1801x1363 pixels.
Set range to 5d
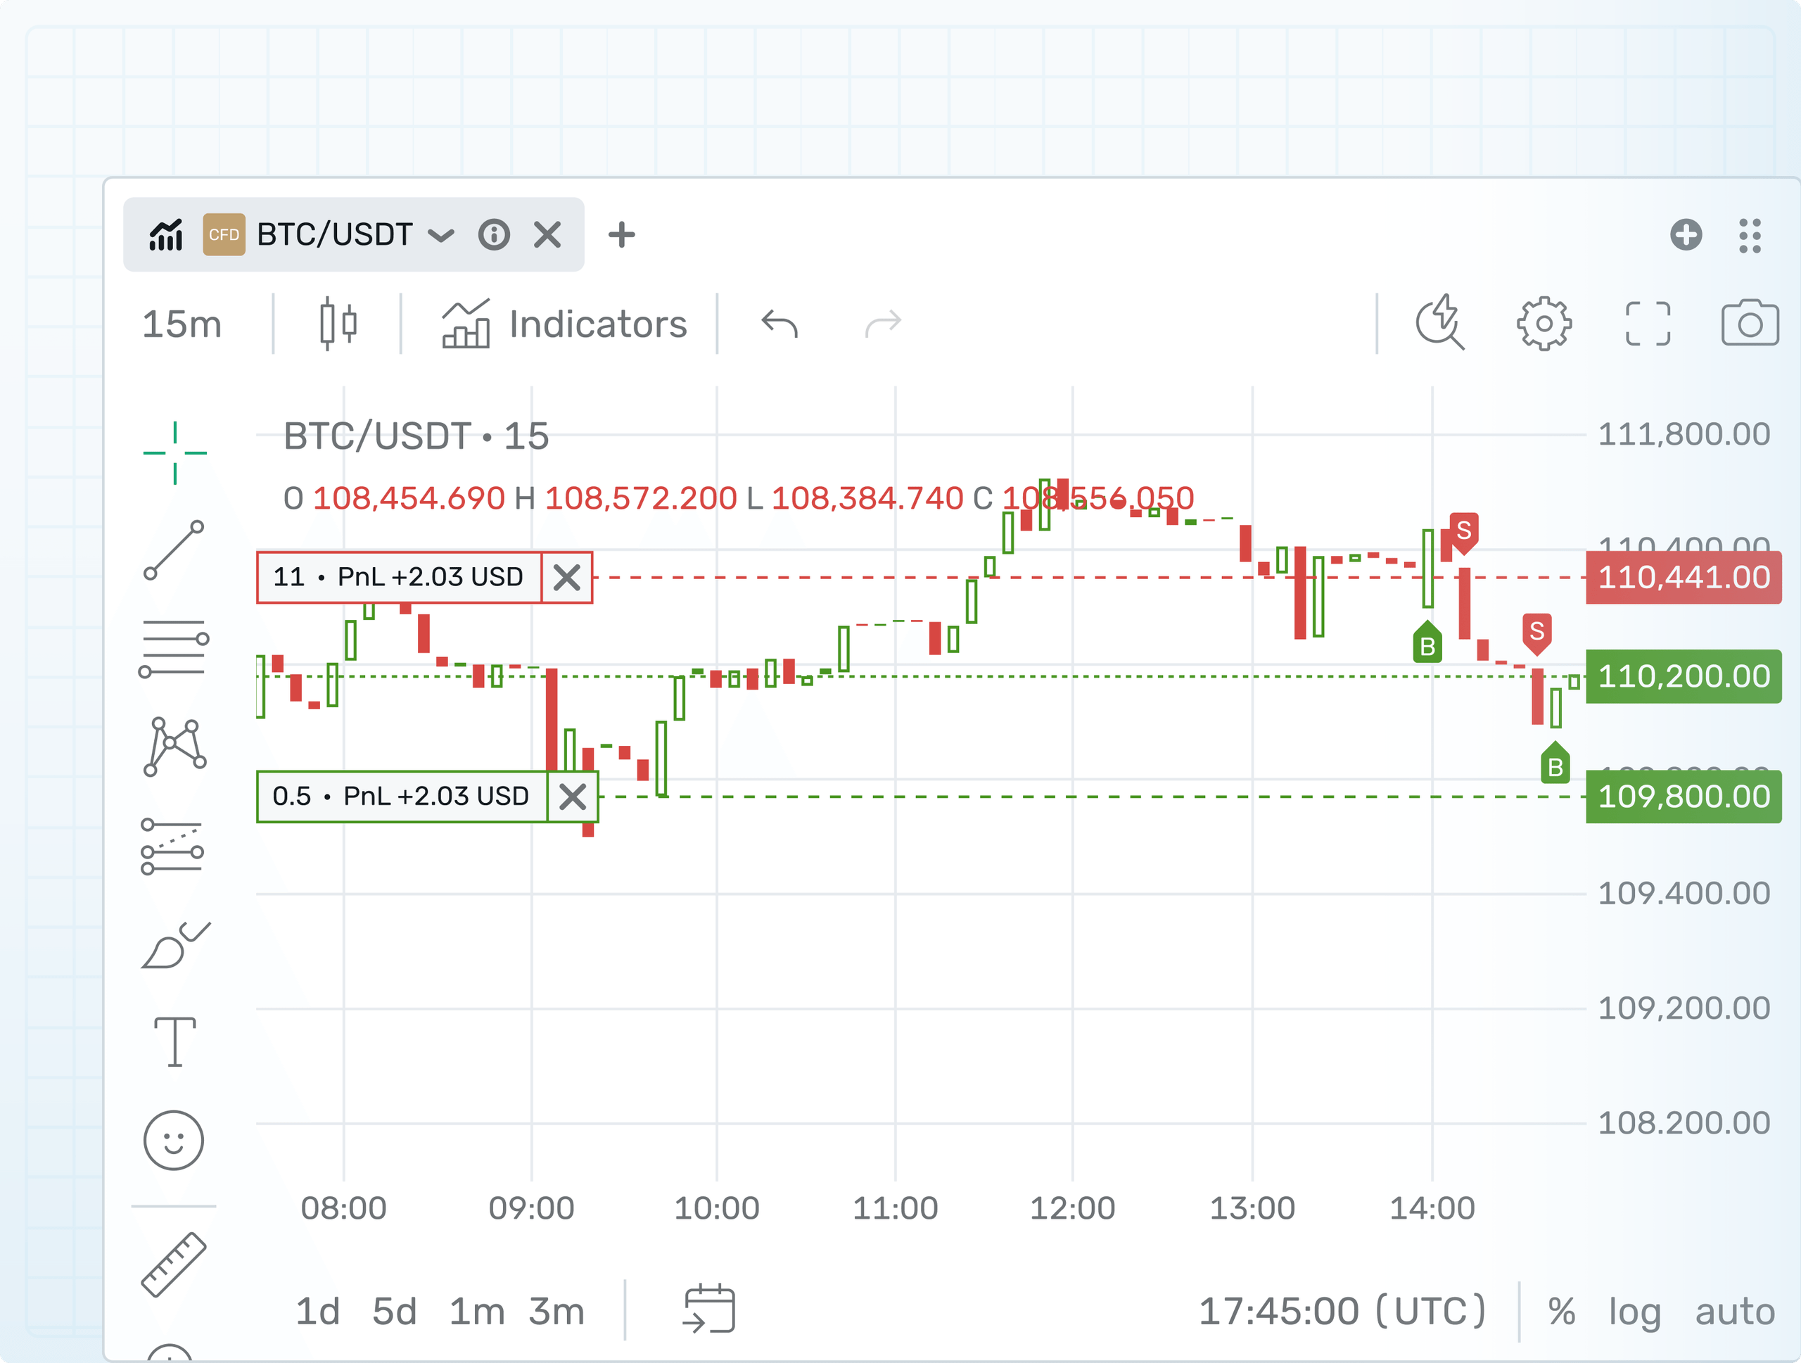(395, 1312)
